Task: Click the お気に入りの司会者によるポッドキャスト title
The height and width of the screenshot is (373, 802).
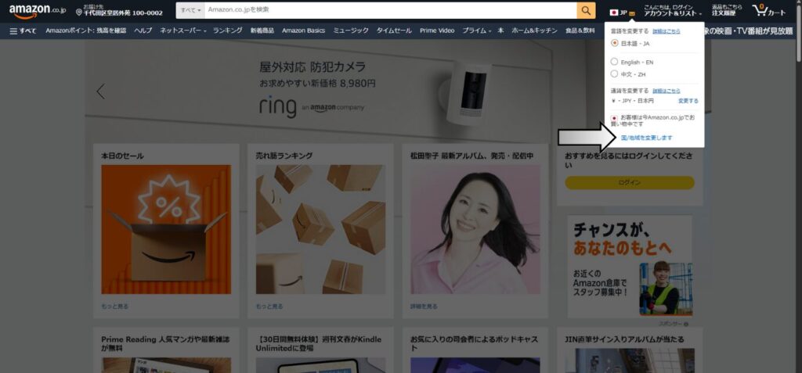Action: tap(474, 343)
